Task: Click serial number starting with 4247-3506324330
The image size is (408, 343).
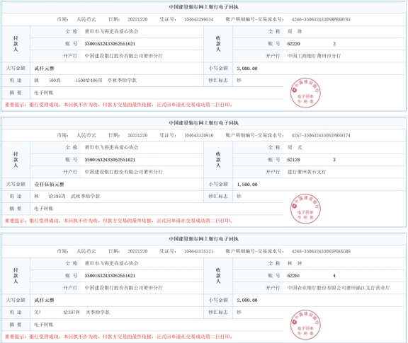Action: pos(321,135)
